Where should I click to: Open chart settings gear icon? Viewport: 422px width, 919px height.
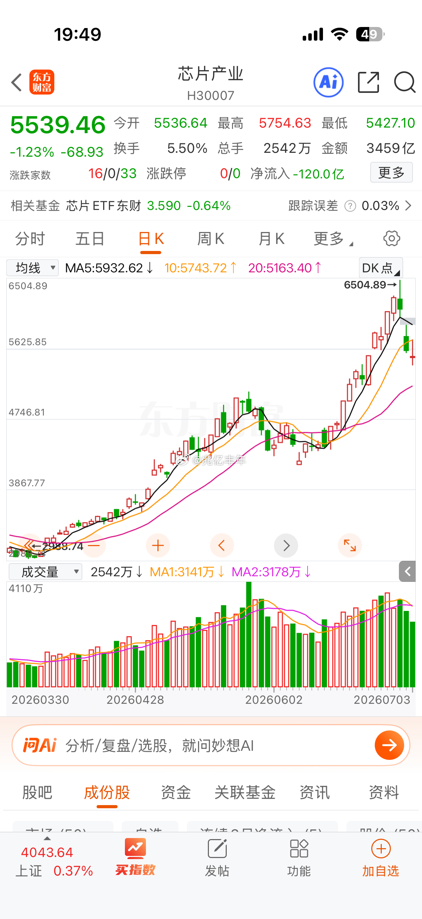click(391, 238)
